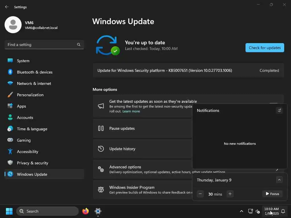The image size is (291, 218).
Task: Select Windows Update in the sidebar
Action: [44, 174]
